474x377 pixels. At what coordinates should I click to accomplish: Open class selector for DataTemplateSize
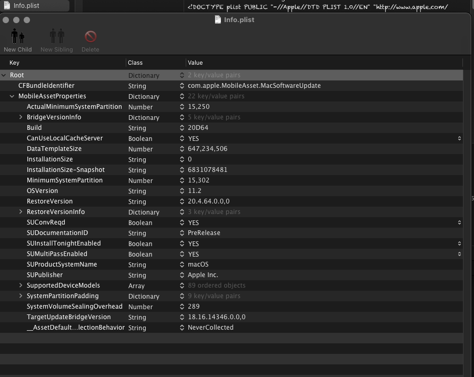click(181, 149)
